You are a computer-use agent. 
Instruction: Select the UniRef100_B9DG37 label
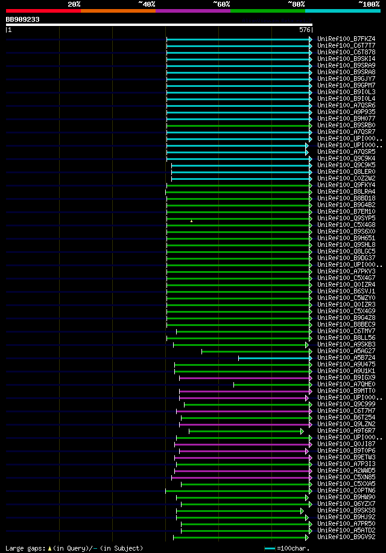(346, 258)
